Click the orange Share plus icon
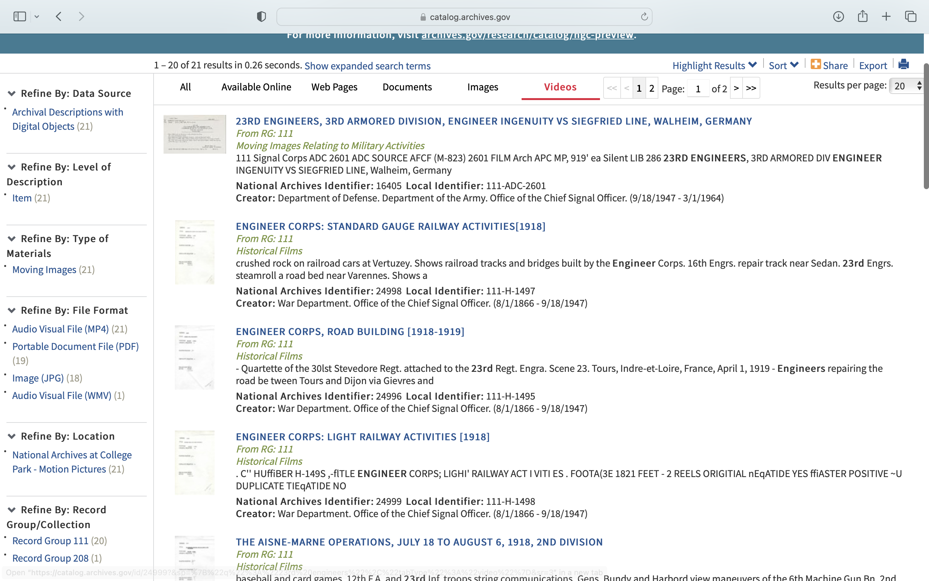The height and width of the screenshot is (581, 929). [815, 64]
